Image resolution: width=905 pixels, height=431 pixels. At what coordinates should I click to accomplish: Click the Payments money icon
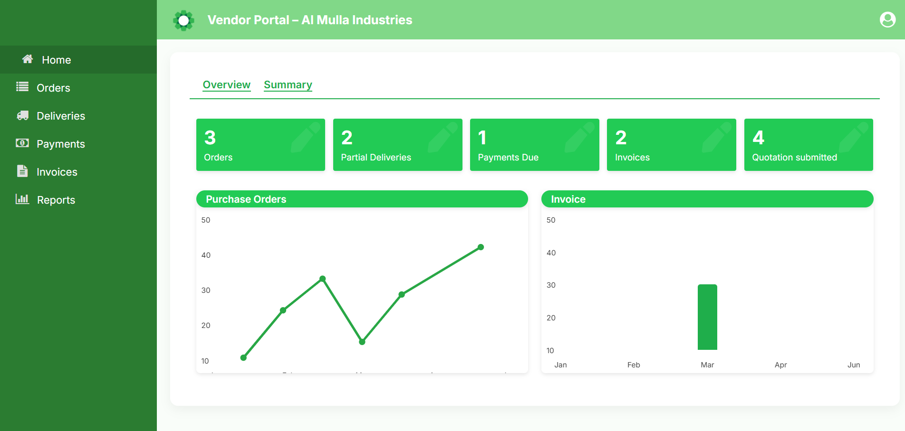22,143
